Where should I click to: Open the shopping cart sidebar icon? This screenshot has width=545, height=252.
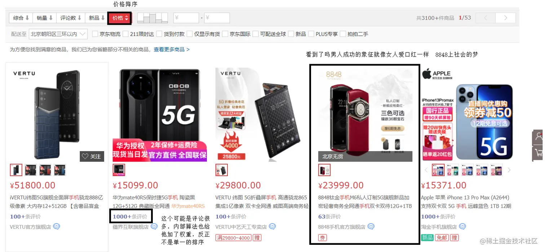(x=539, y=153)
